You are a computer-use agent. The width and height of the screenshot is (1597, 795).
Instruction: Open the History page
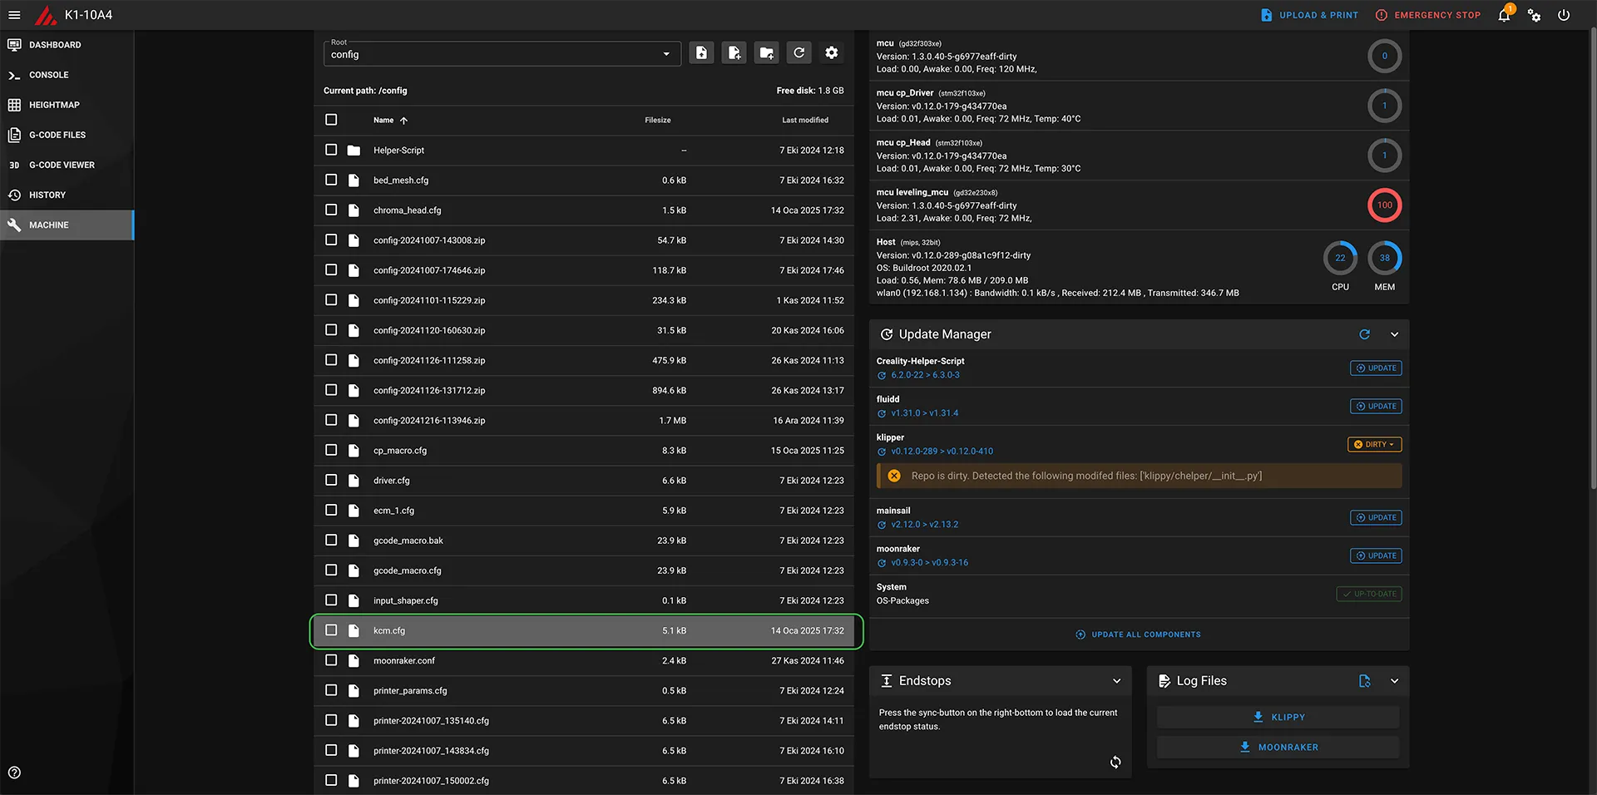tap(67, 195)
